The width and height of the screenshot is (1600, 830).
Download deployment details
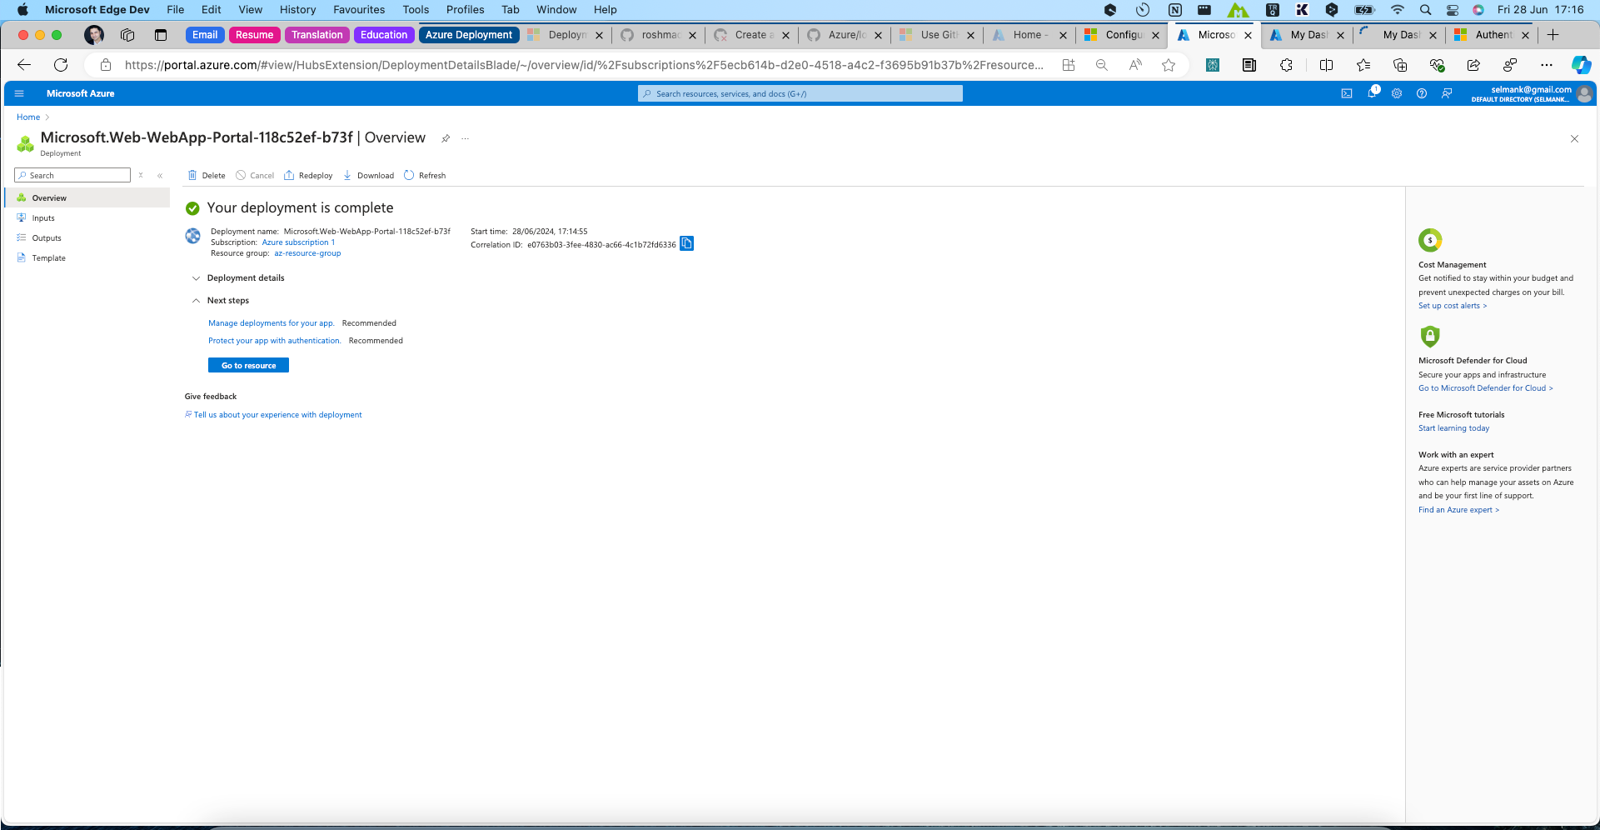368,176
